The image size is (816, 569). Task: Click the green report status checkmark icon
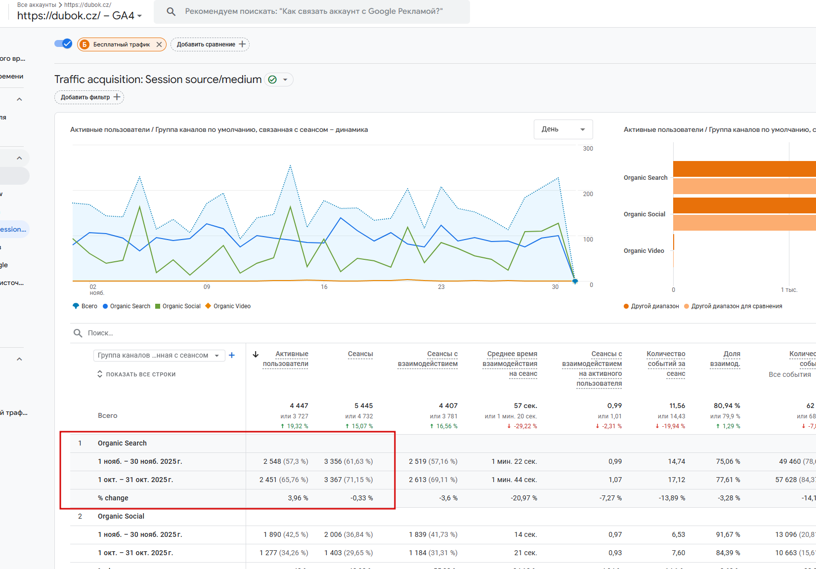[x=272, y=80]
